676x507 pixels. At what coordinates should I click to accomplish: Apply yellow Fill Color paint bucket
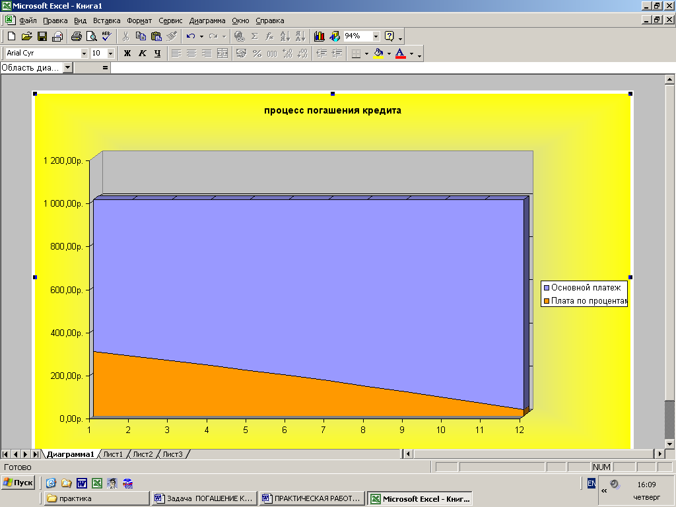378,53
